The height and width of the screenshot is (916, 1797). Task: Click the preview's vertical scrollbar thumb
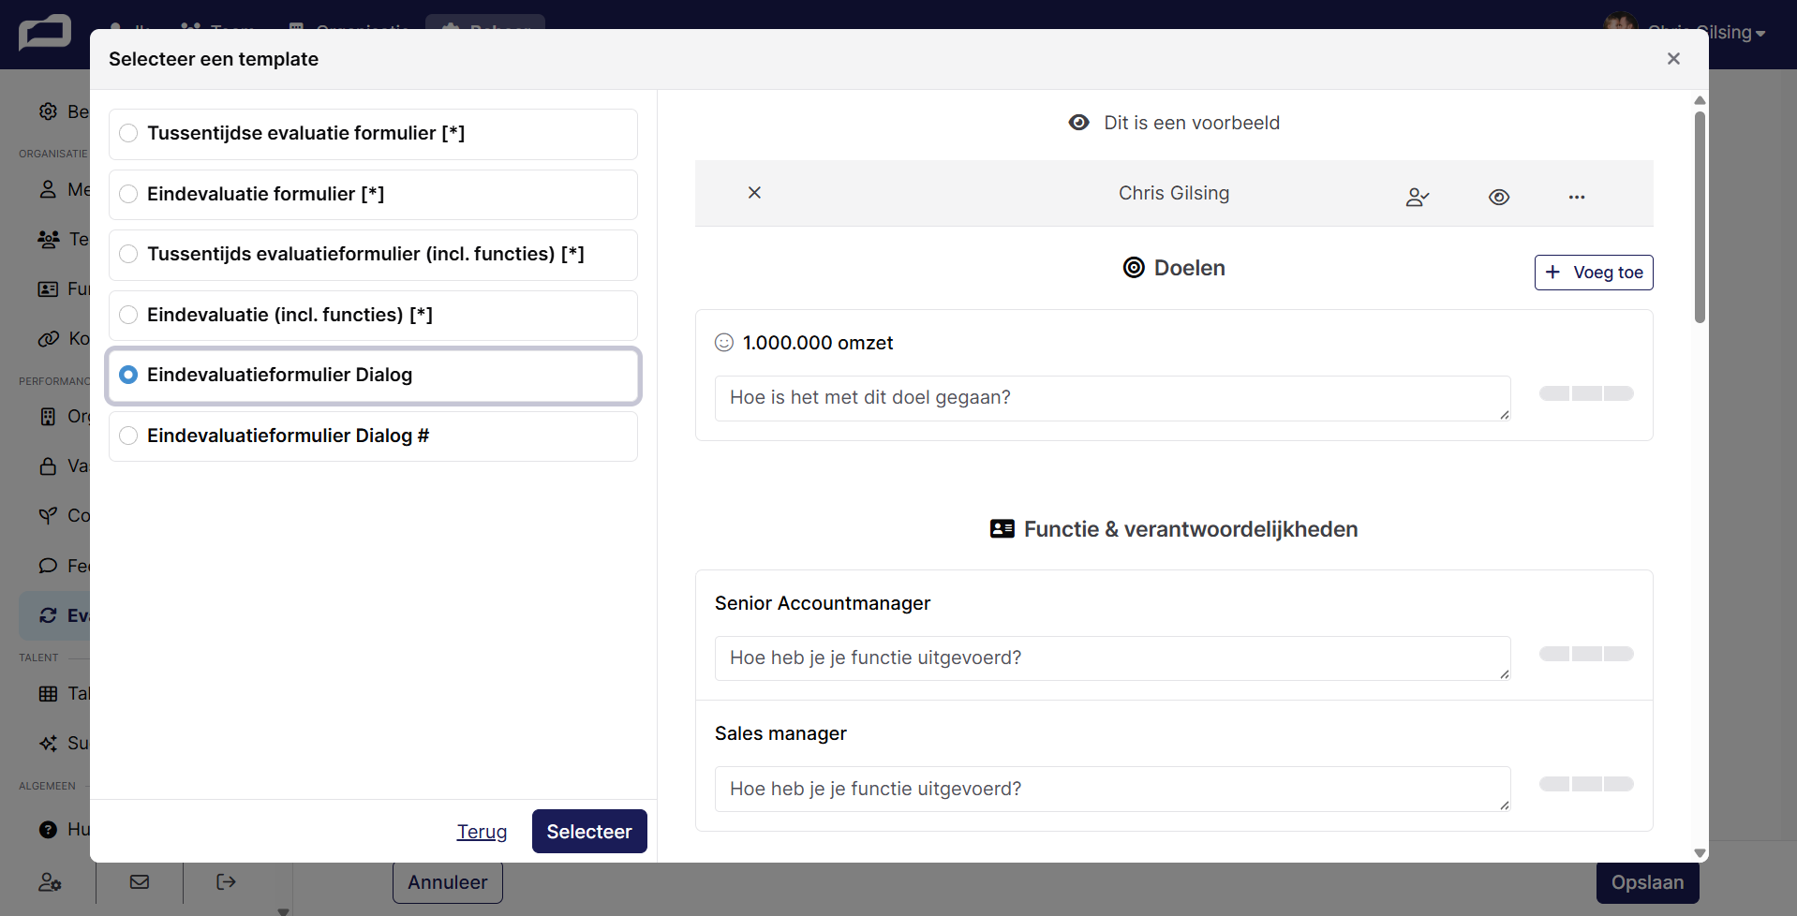(1700, 217)
